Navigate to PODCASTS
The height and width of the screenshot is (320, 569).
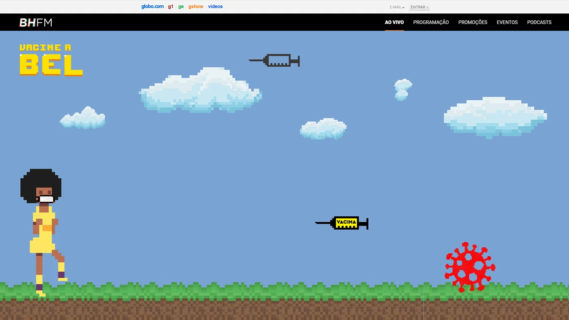(539, 22)
